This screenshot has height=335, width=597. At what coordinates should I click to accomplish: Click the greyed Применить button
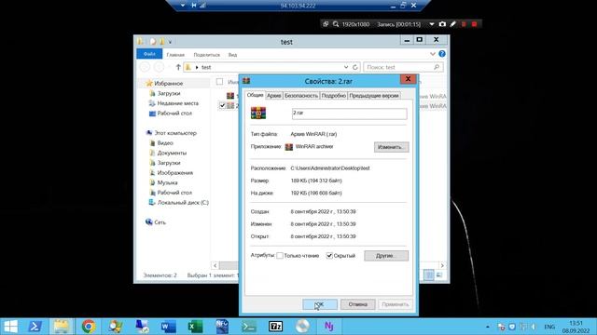coord(396,304)
